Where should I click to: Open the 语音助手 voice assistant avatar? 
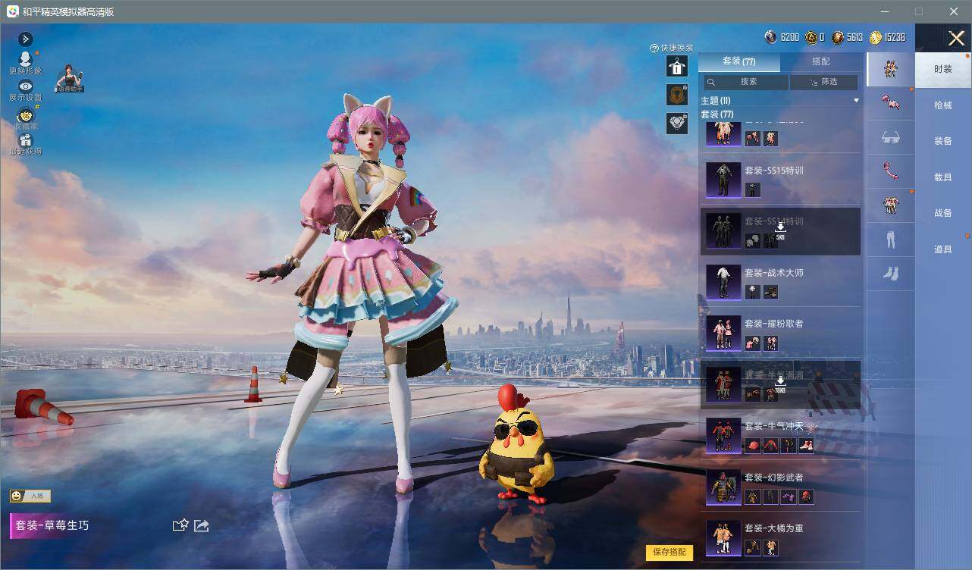click(69, 79)
